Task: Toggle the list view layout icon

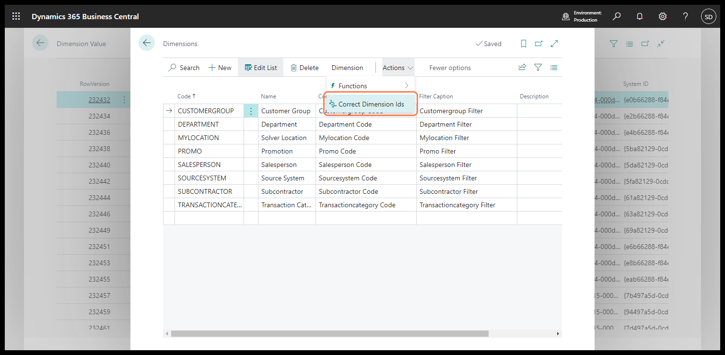Action: click(x=554, y=68)
